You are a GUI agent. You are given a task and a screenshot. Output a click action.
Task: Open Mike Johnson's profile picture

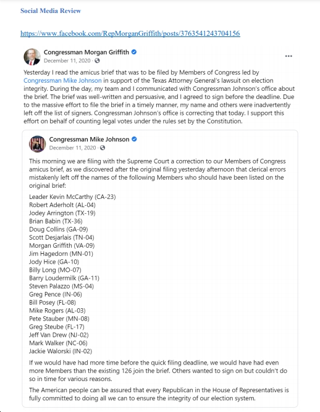(x=37, y=144)
